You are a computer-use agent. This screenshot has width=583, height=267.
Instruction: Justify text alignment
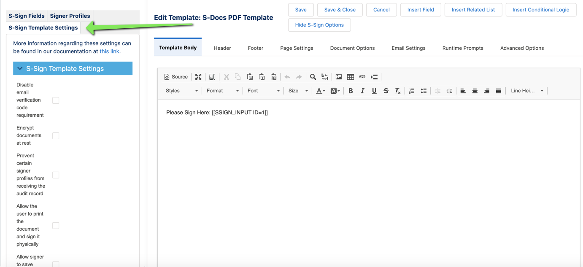[499, 91]
